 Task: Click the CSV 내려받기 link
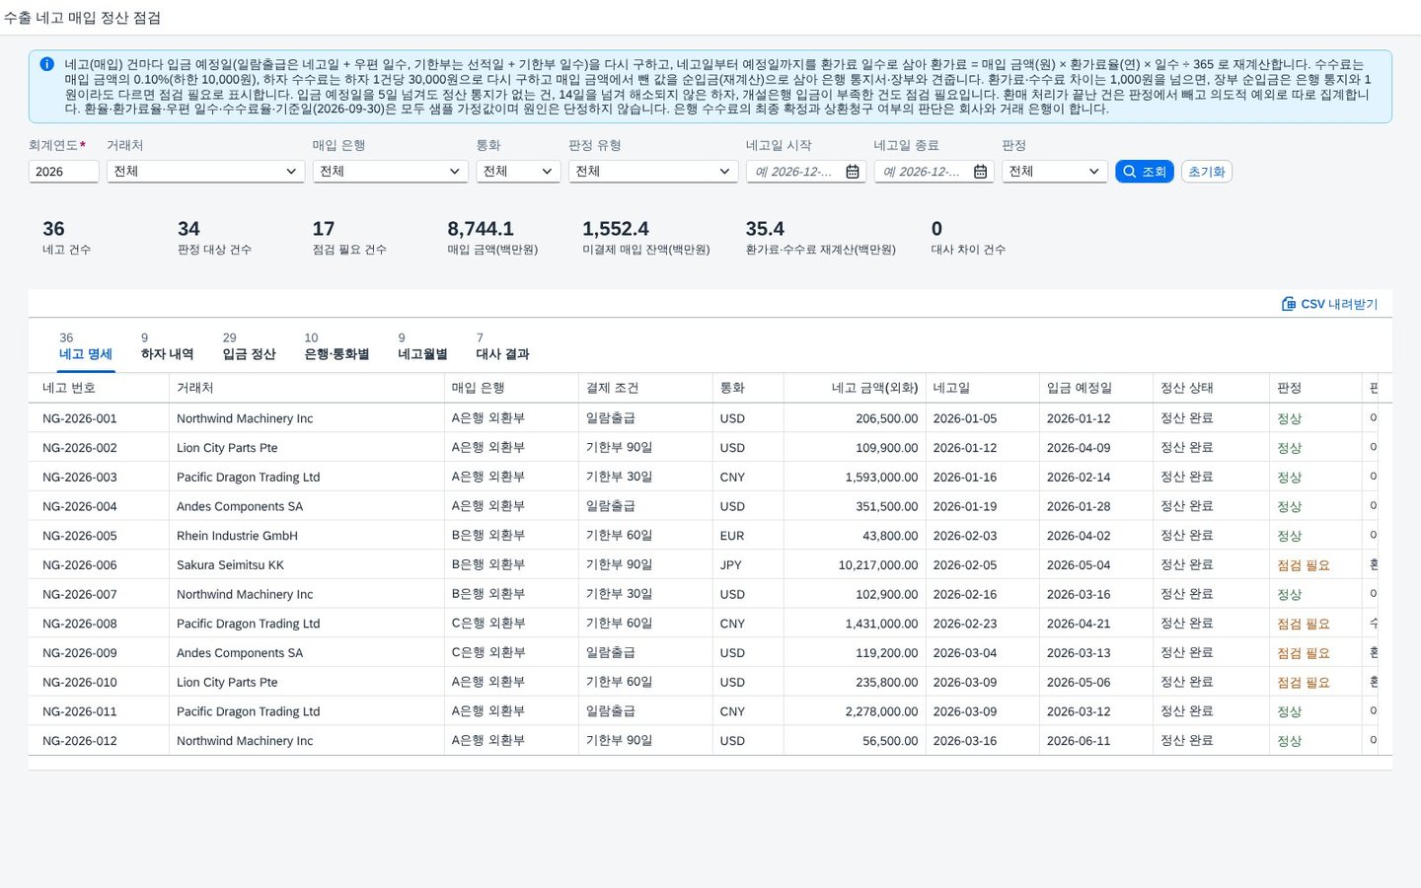pyautogui.click(x=1329, y=304)
